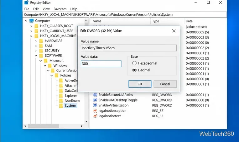The width and height of the screenshot is (239, 142).
Task: Expand the SECURITY key
Action: [x=36, y=51]
